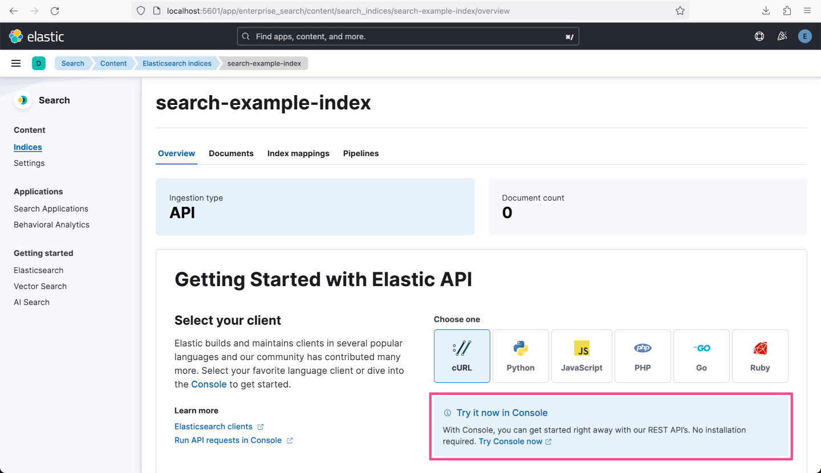Switch to the Documents tab

point(231,153)
